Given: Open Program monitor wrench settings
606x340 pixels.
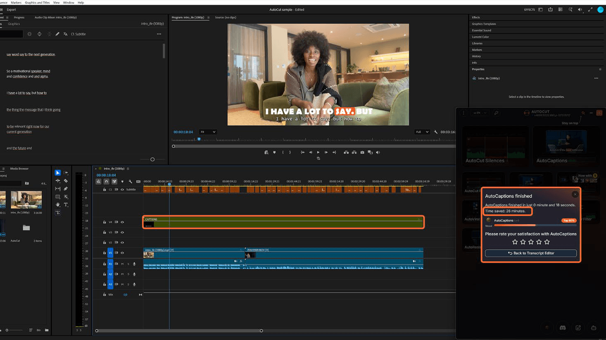Looking at the screenshot, I should 435,132.
